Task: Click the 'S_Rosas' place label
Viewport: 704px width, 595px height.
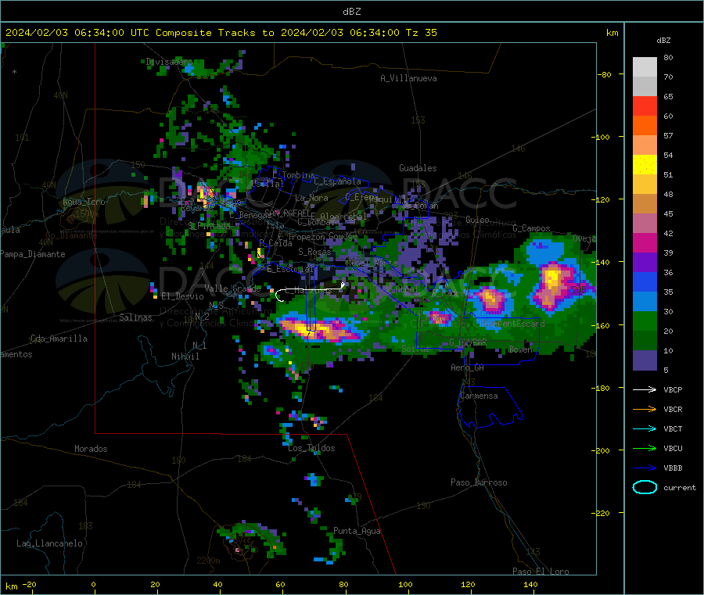Action: coord(315,252)
